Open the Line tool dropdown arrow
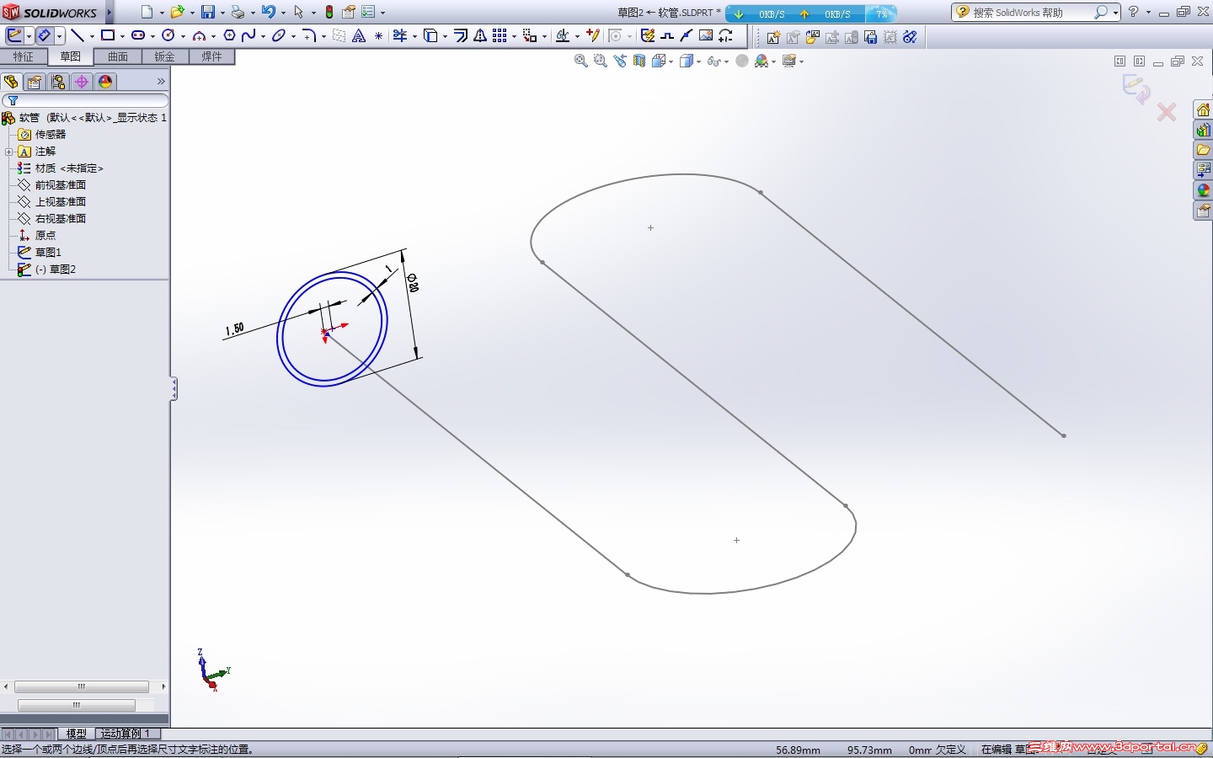1213x758 pixels. click(92, 36)
